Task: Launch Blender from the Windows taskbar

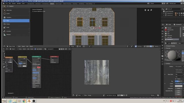Action: [x=29, y=101]
